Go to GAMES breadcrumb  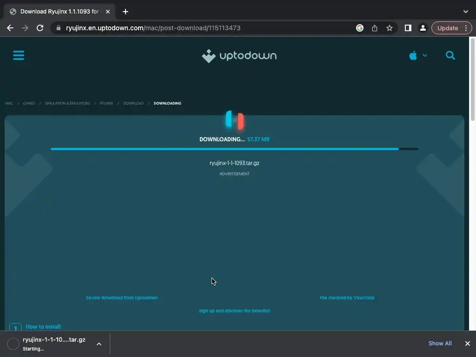29,103
